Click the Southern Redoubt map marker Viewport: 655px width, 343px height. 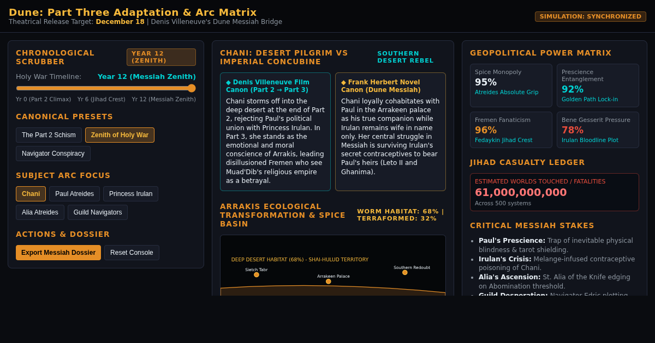point(405,273)
